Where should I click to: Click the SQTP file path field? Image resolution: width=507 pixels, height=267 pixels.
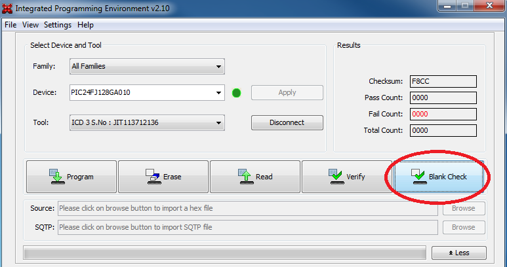click(247, 228)
